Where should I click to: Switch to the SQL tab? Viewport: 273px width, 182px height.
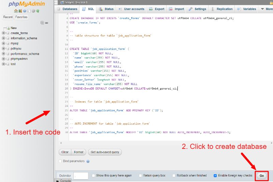click(88, 9)
